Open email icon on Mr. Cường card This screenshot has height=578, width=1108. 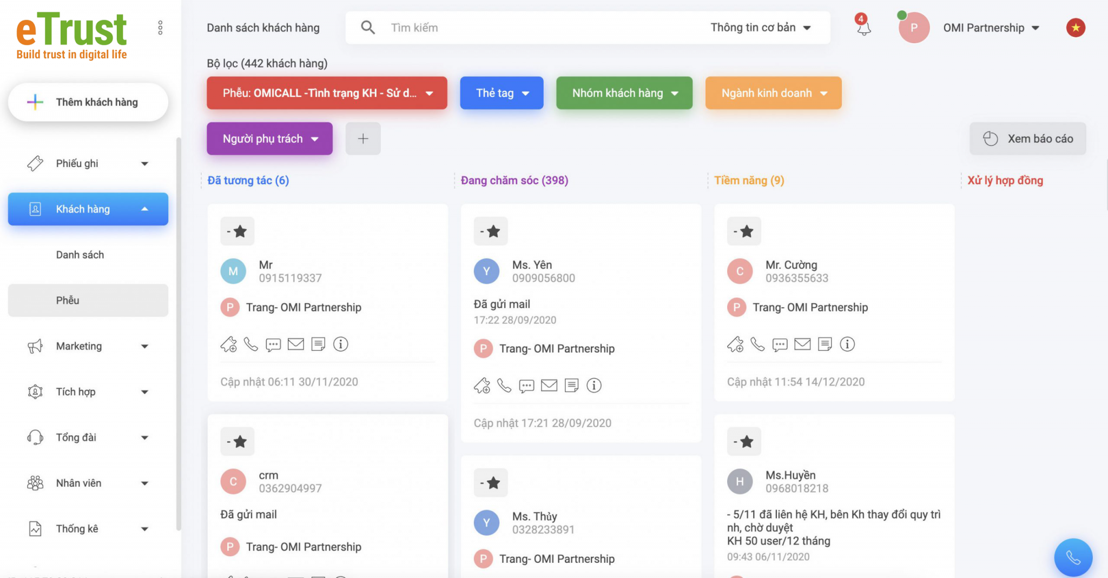coord(802,344)
